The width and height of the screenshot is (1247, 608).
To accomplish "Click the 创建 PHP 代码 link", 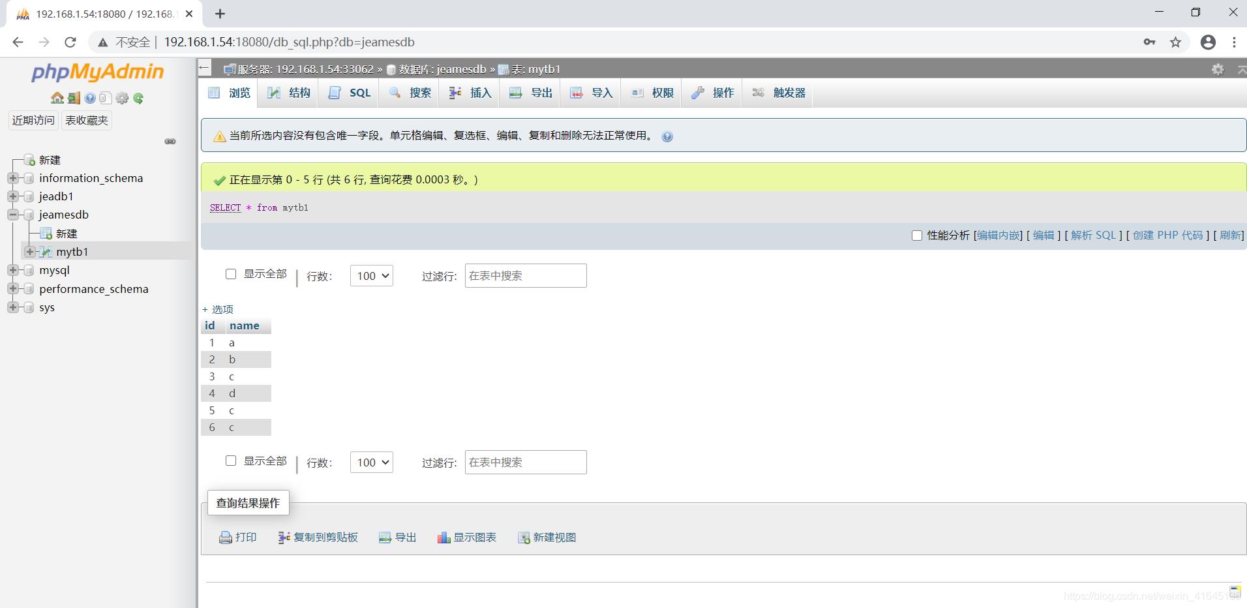I will pyautogui.click(x=1167, y=236).
